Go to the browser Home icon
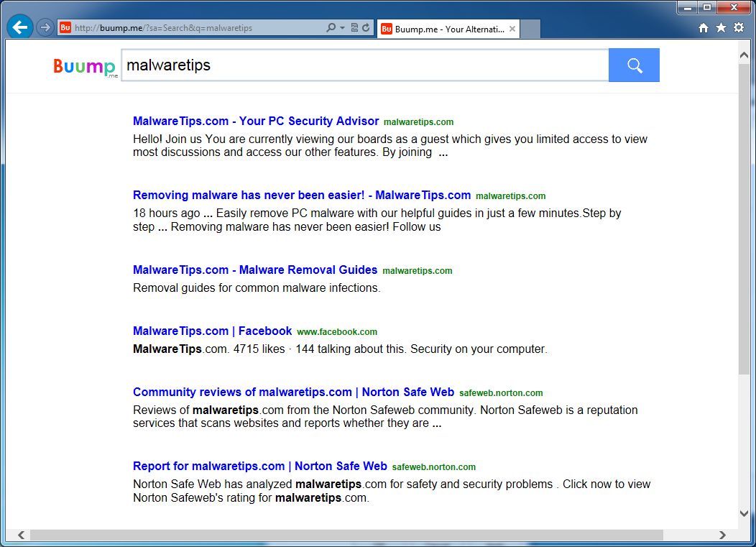 (704, 28)
